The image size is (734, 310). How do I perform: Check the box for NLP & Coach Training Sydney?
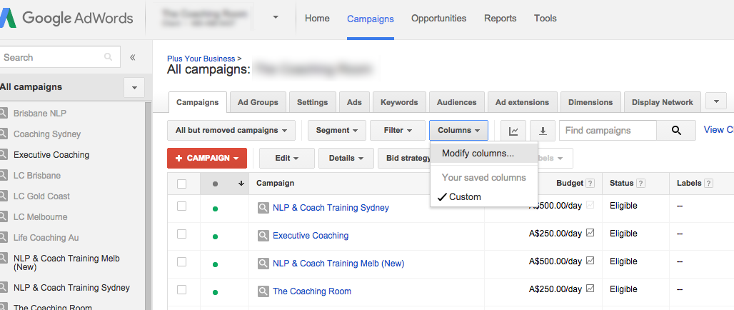(181, 206)
